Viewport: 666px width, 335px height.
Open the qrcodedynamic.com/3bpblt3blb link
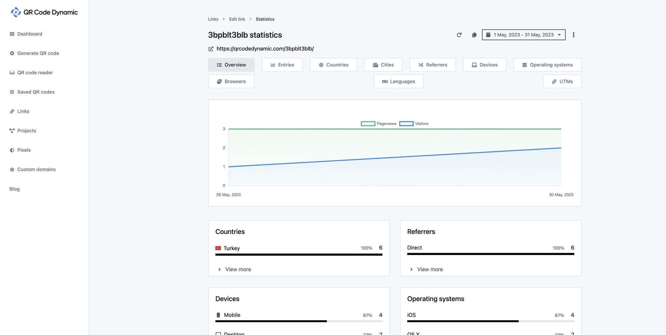click(265, 49)
